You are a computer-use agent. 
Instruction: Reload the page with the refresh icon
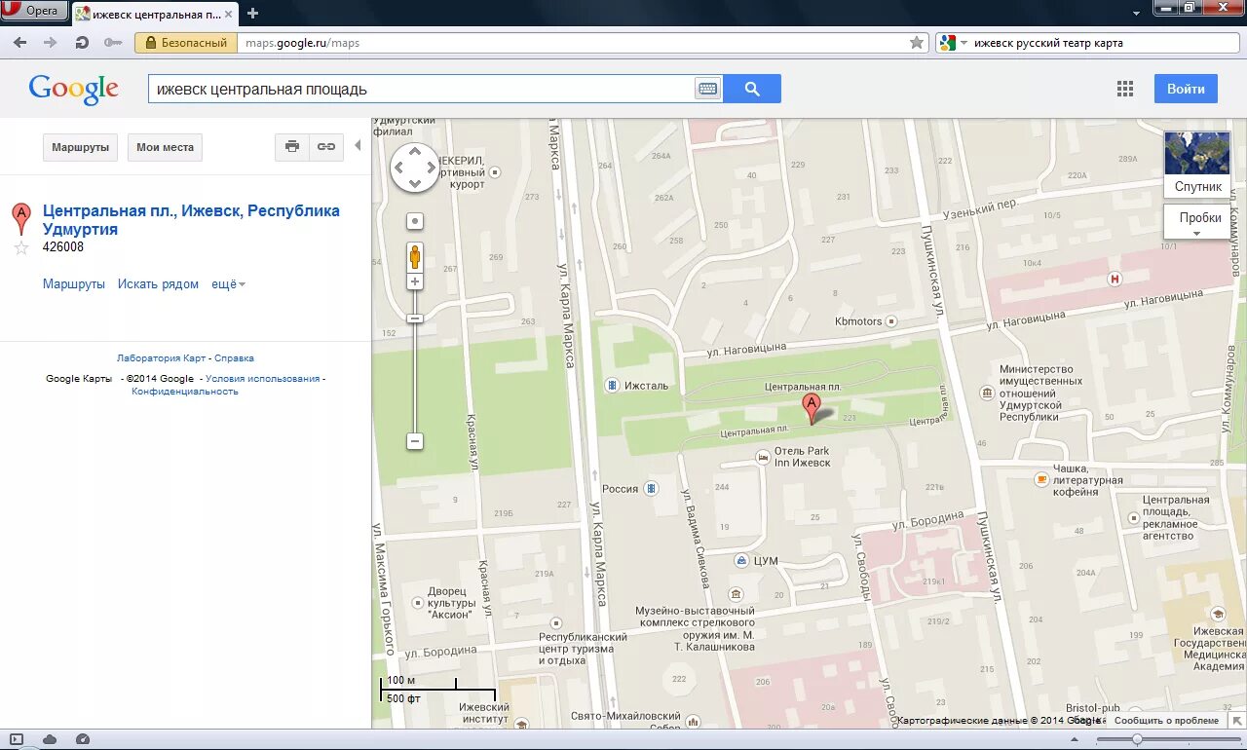(x=82, y=43)
